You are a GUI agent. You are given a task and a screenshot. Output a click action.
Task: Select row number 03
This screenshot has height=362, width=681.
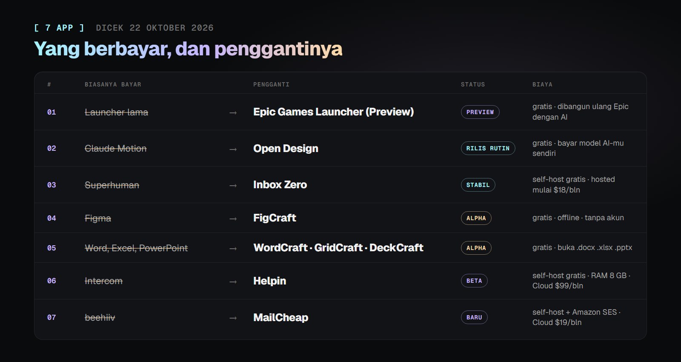click(52, 185)
